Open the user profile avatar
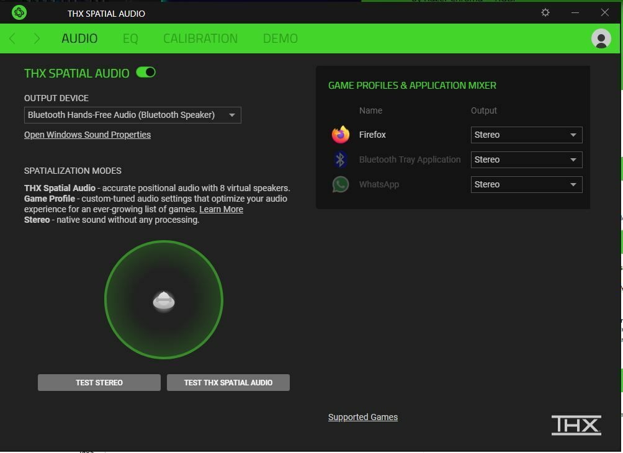The width and height of the screenshot is (623, 453). pos(601,38)
